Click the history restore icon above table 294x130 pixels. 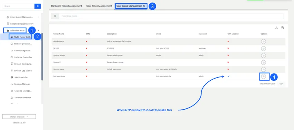click(282, 28)
